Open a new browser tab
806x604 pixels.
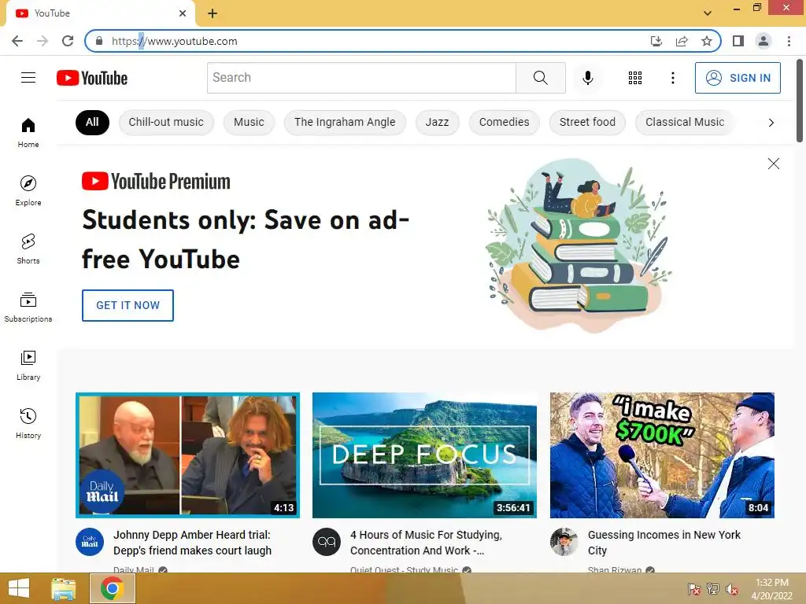coord(213,13)
